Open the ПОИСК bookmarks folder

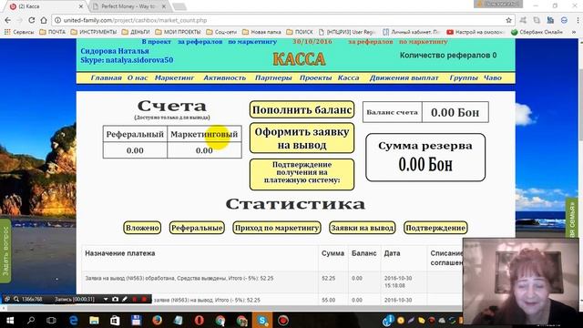click(x=300, y=32)
